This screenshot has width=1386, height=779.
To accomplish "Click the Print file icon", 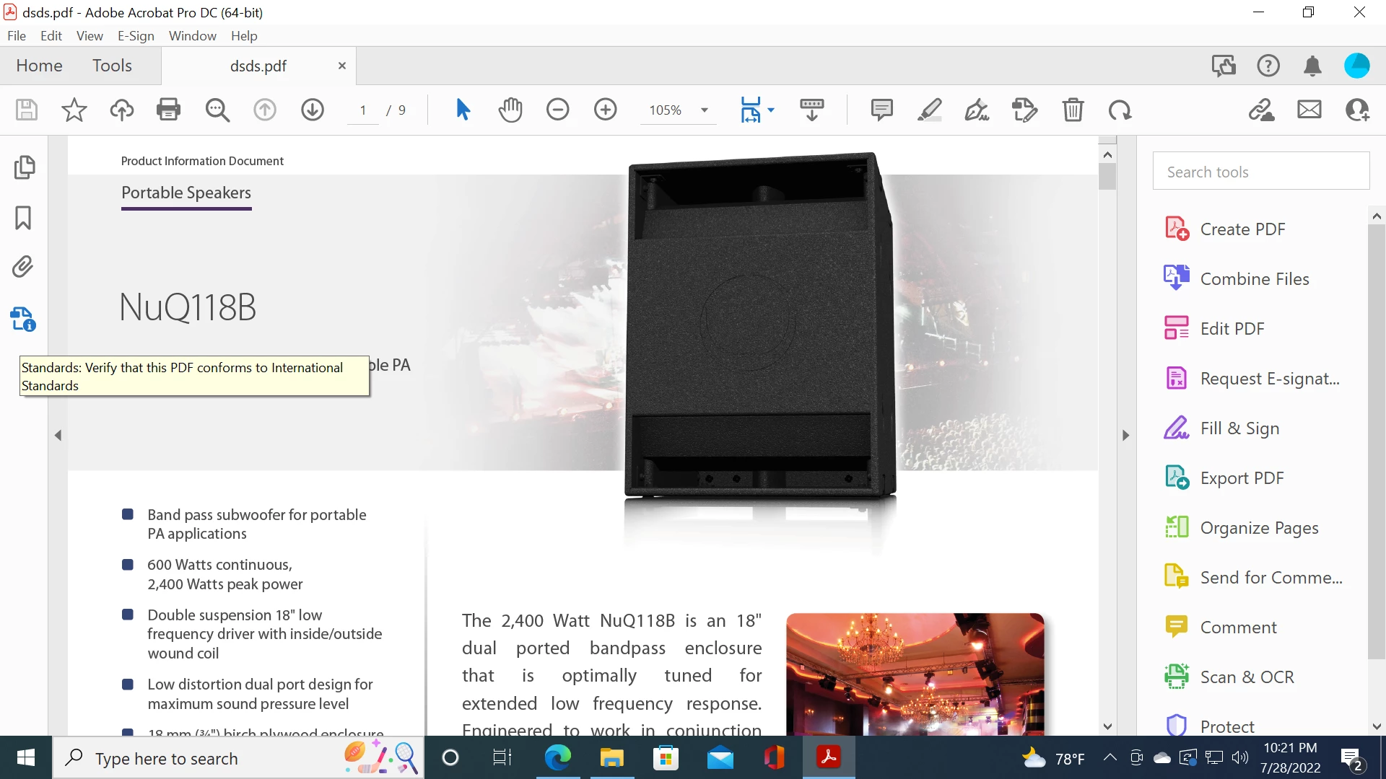I will [168, 110].
